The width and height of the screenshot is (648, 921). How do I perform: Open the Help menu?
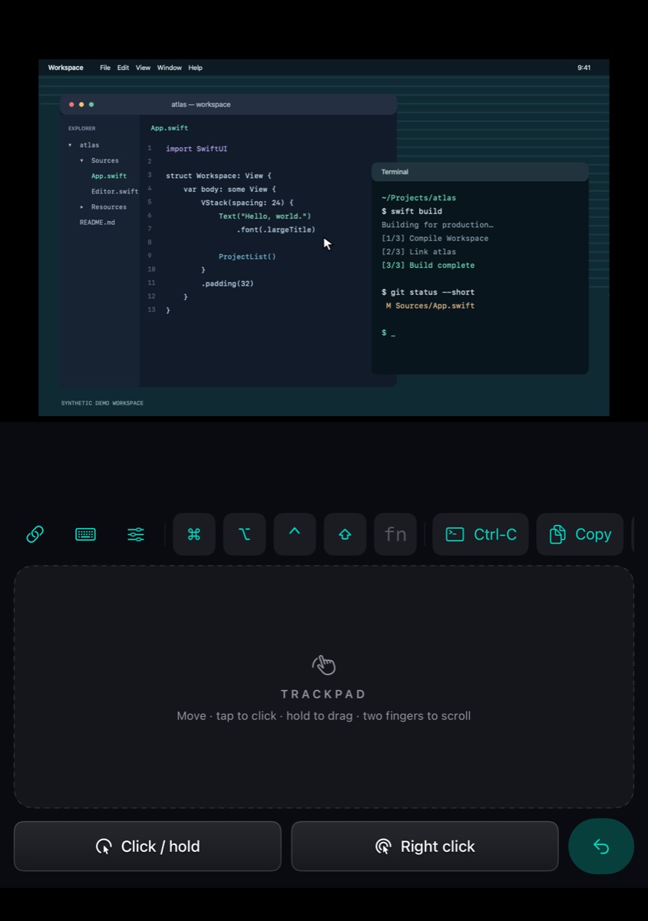click(196, 68)
